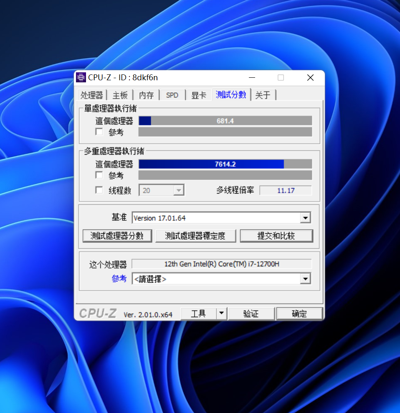This screenshot has width=400, height=413.
Task: Click the multi-thread score bar 7614.2
Action: point(225,164)
